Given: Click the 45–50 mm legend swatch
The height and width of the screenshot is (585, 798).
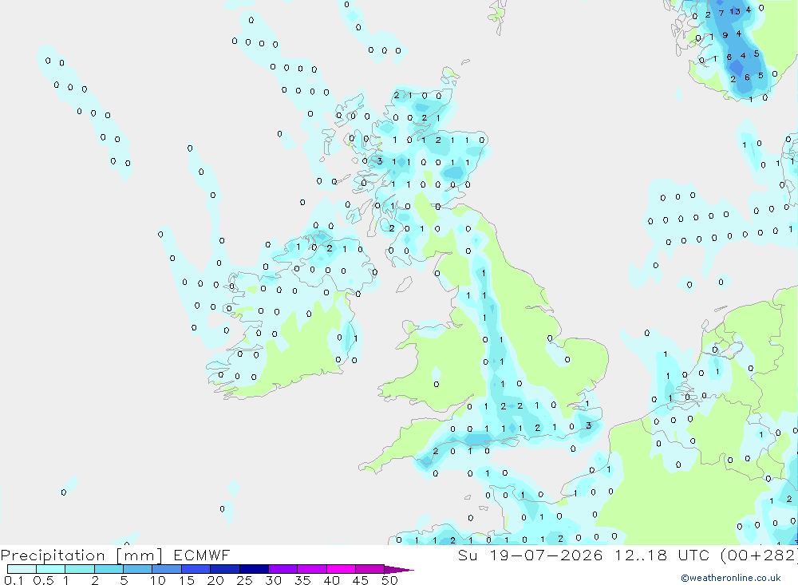Looking at the screenshot, I should (370, 569).
